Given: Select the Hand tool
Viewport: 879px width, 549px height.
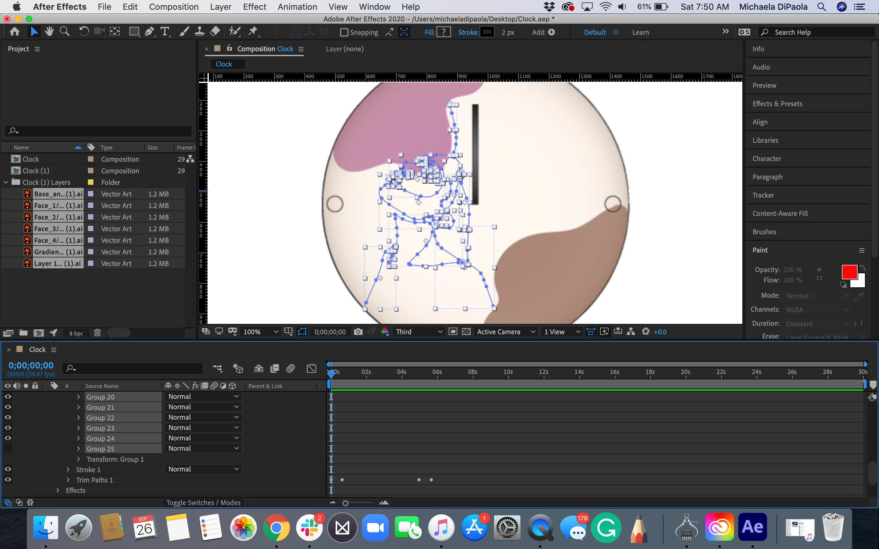Looking at the screenshot, I should coord(49,32).
